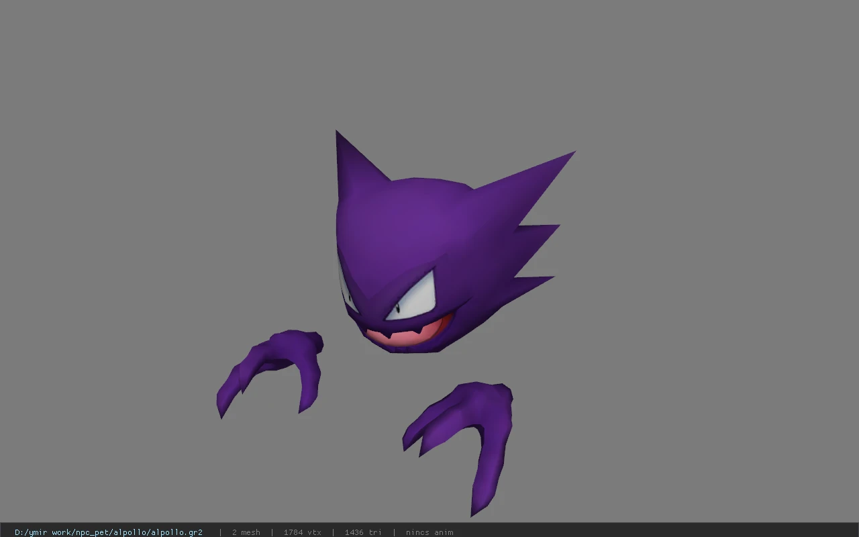Click the "1436 tri" triangle count
The height and width of the screenshot is (537, 859).
[x=363, y=532]
